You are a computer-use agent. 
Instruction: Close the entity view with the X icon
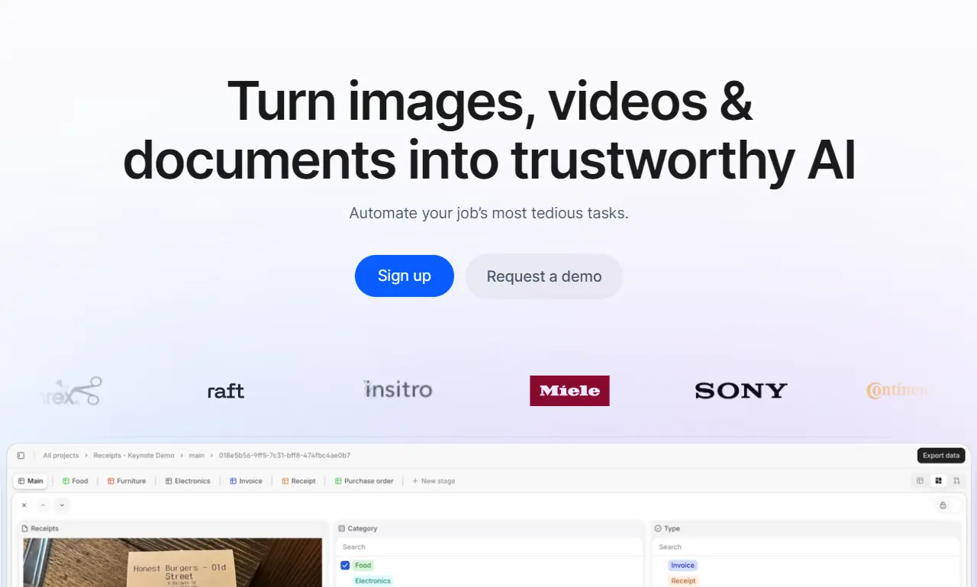point(24,505)
